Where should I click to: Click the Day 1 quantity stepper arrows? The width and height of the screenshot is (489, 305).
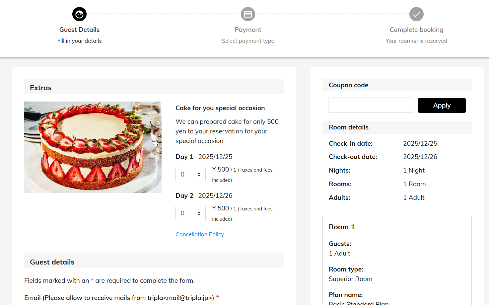click(x=199, y=175)
